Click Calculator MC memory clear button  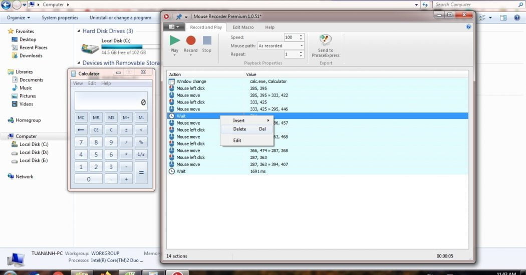point(81,117)
